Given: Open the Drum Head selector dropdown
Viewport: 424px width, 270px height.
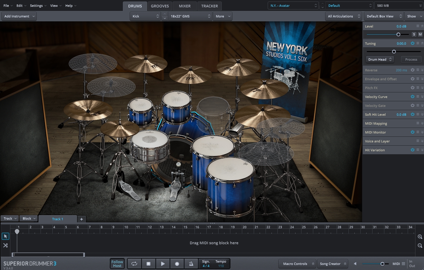Looking at the screenshot, I should [x=380, y=59].
